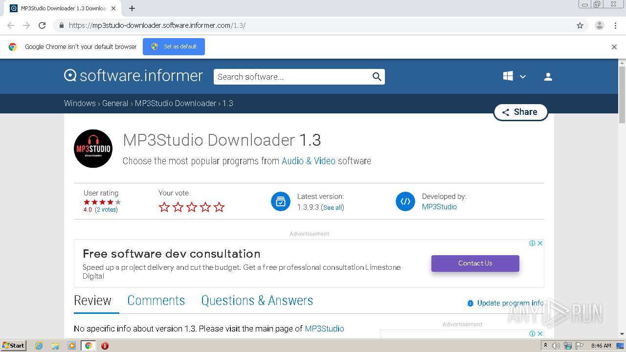Select the Review tab

pyautogui.click(x=93, y=301)
